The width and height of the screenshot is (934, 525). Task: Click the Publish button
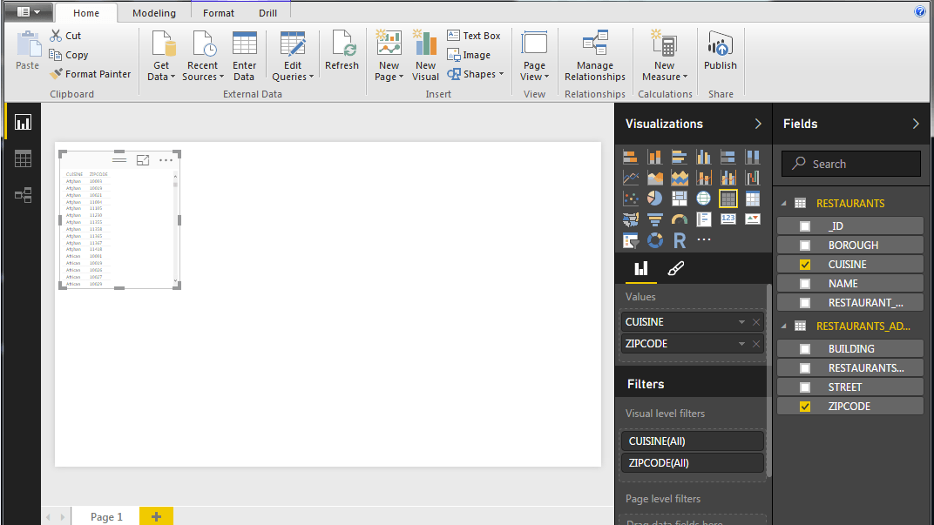[x=721, y=54]
